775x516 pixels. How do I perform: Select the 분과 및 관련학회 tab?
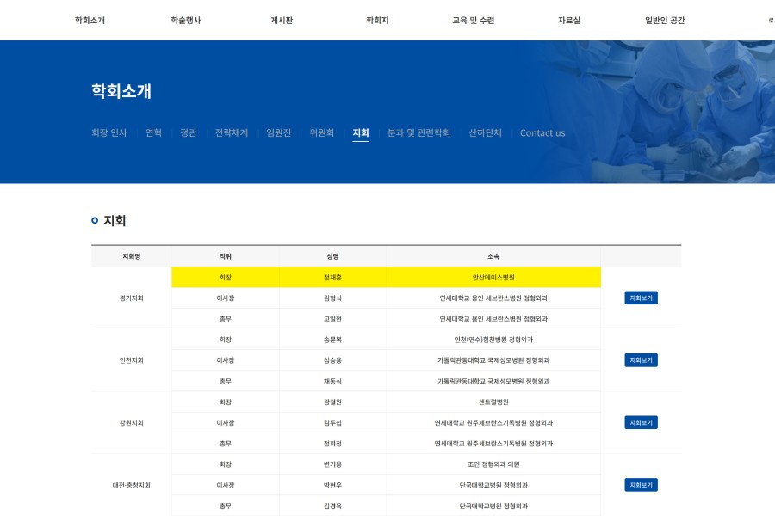pos(418,133)
